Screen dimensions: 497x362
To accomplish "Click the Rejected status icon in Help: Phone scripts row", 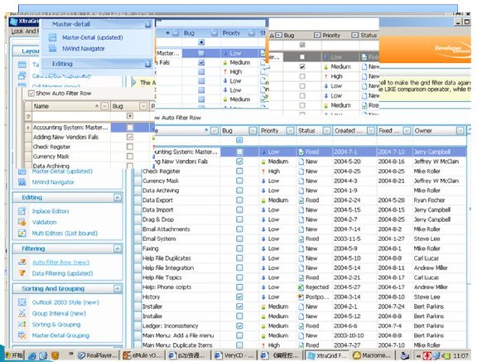I will [301, 287].
